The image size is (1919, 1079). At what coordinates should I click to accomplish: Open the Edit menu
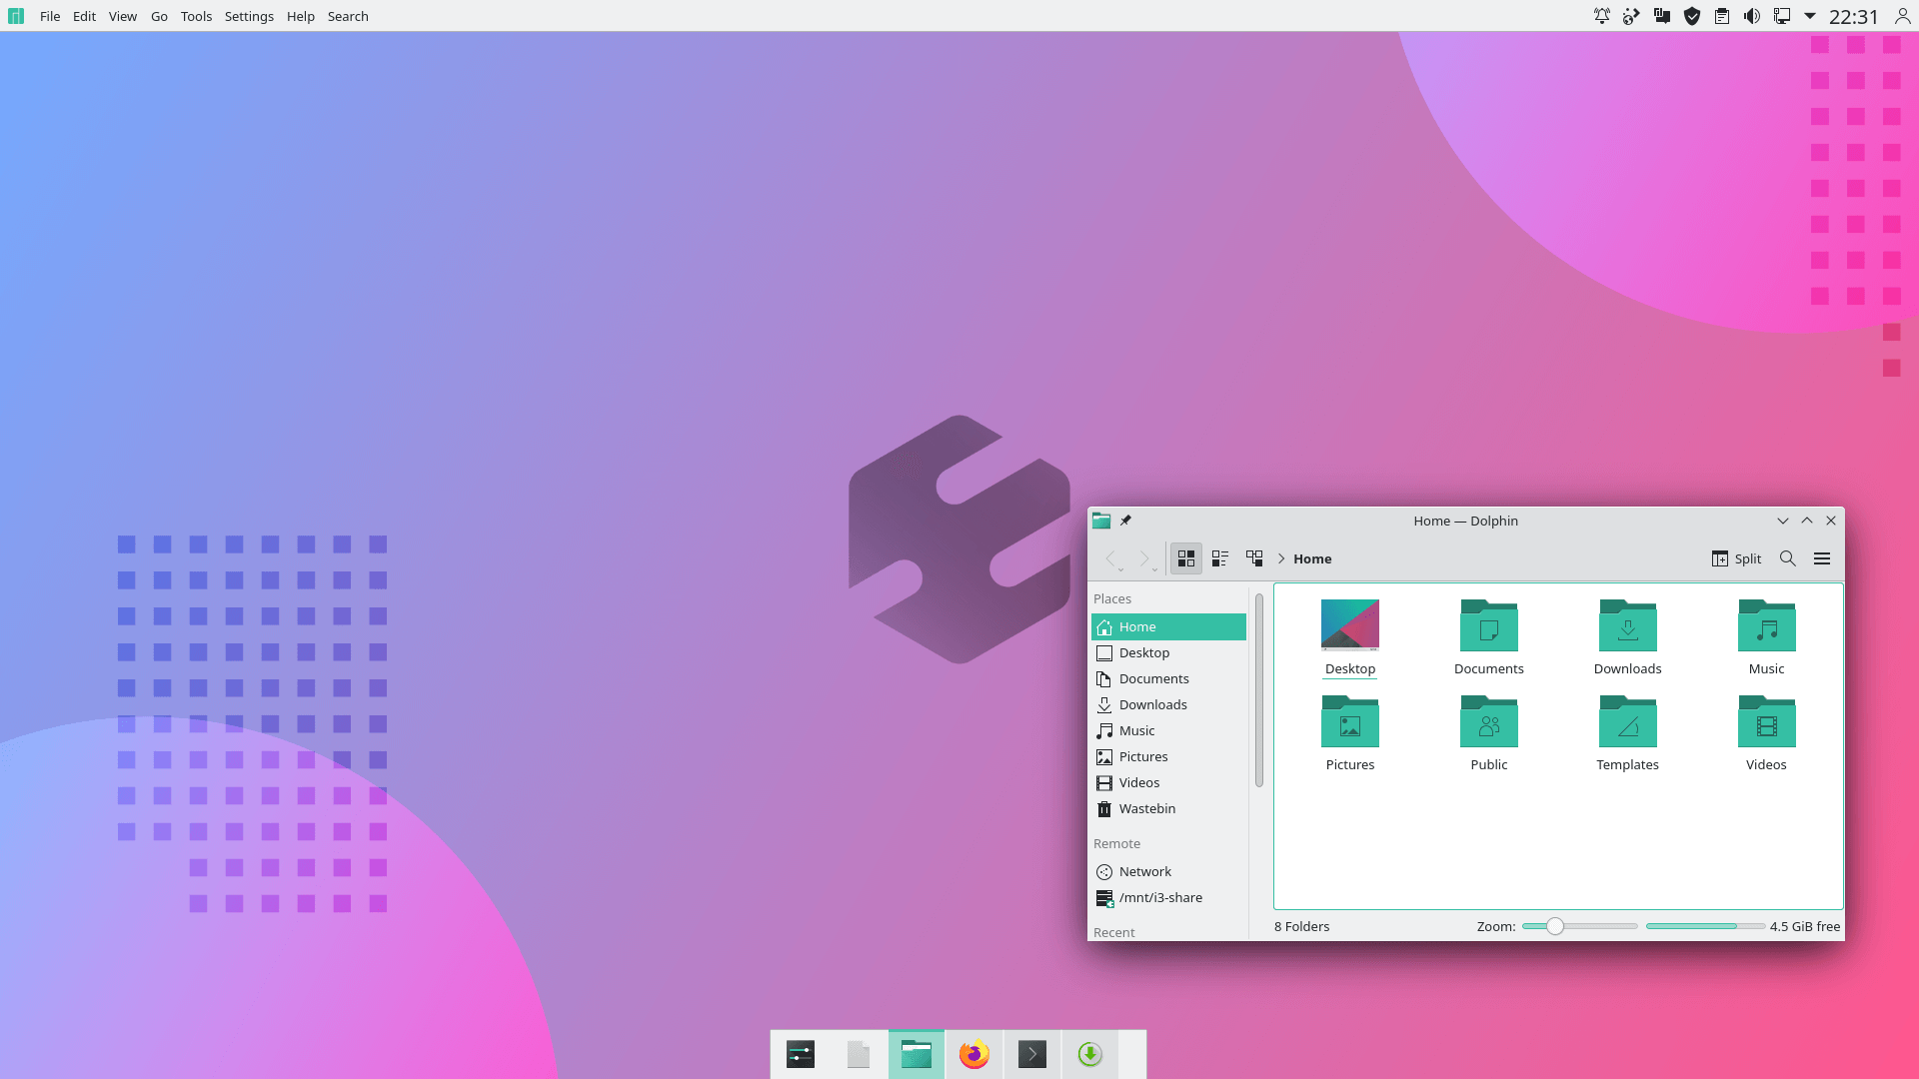pos(84,16)
